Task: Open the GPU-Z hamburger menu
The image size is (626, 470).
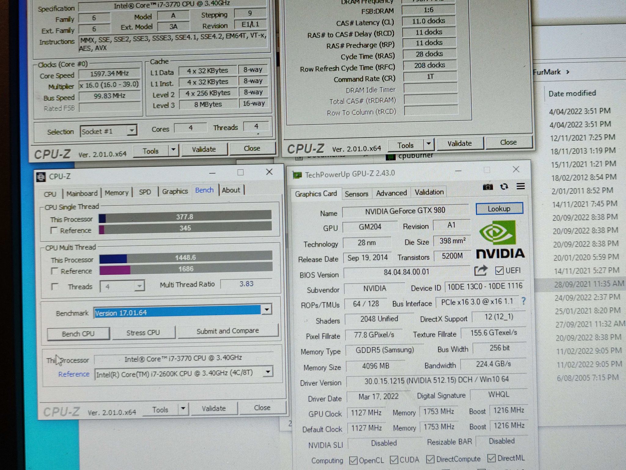Action: [x=521, y=186]
